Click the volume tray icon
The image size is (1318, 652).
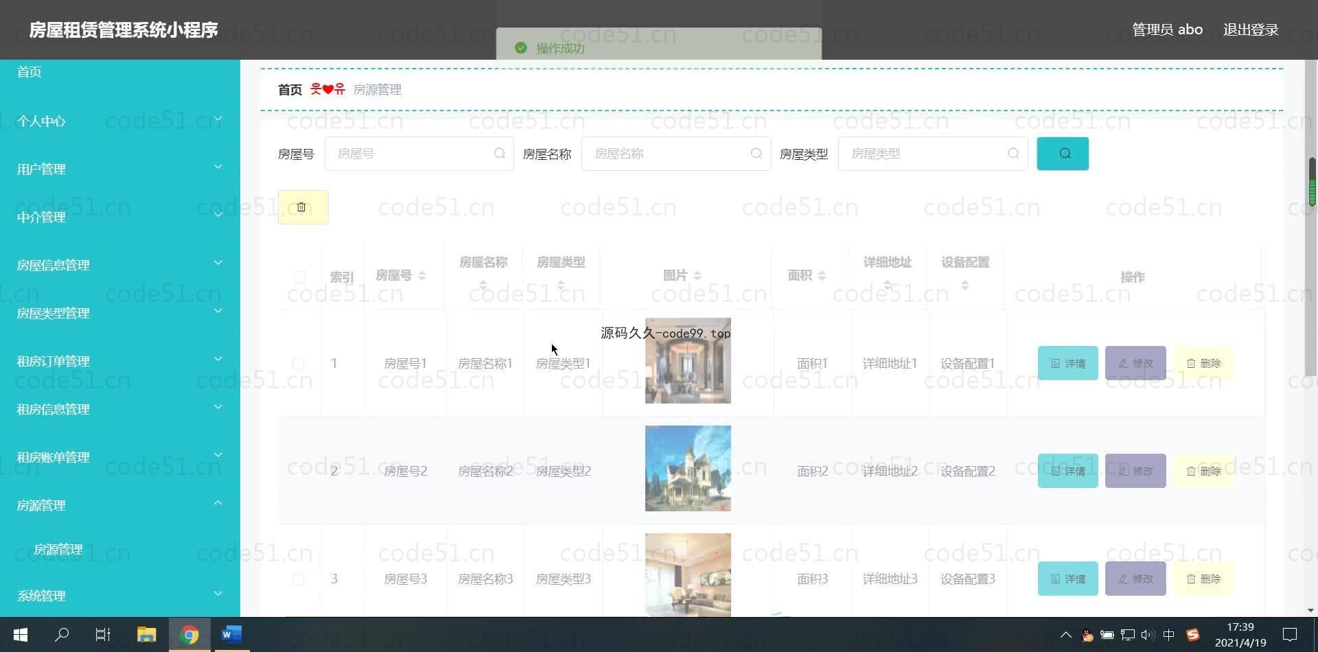point(1147,635)
